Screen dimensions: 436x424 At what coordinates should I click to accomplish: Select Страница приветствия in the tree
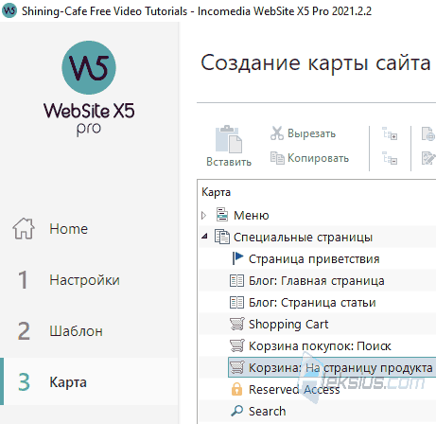point(314,259)
